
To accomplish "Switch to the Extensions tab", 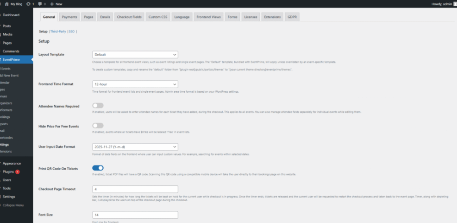I will point(272,17).
